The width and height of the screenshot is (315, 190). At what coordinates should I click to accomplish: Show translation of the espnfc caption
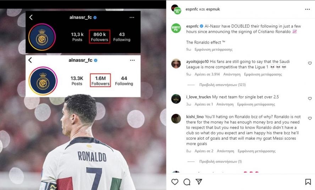tap(213, 49)
